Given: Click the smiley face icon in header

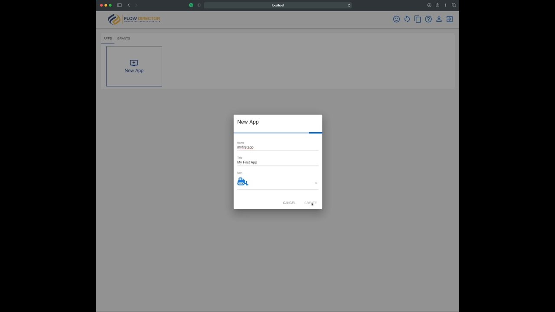Looking at the screenshot, I should coord(396,19).
